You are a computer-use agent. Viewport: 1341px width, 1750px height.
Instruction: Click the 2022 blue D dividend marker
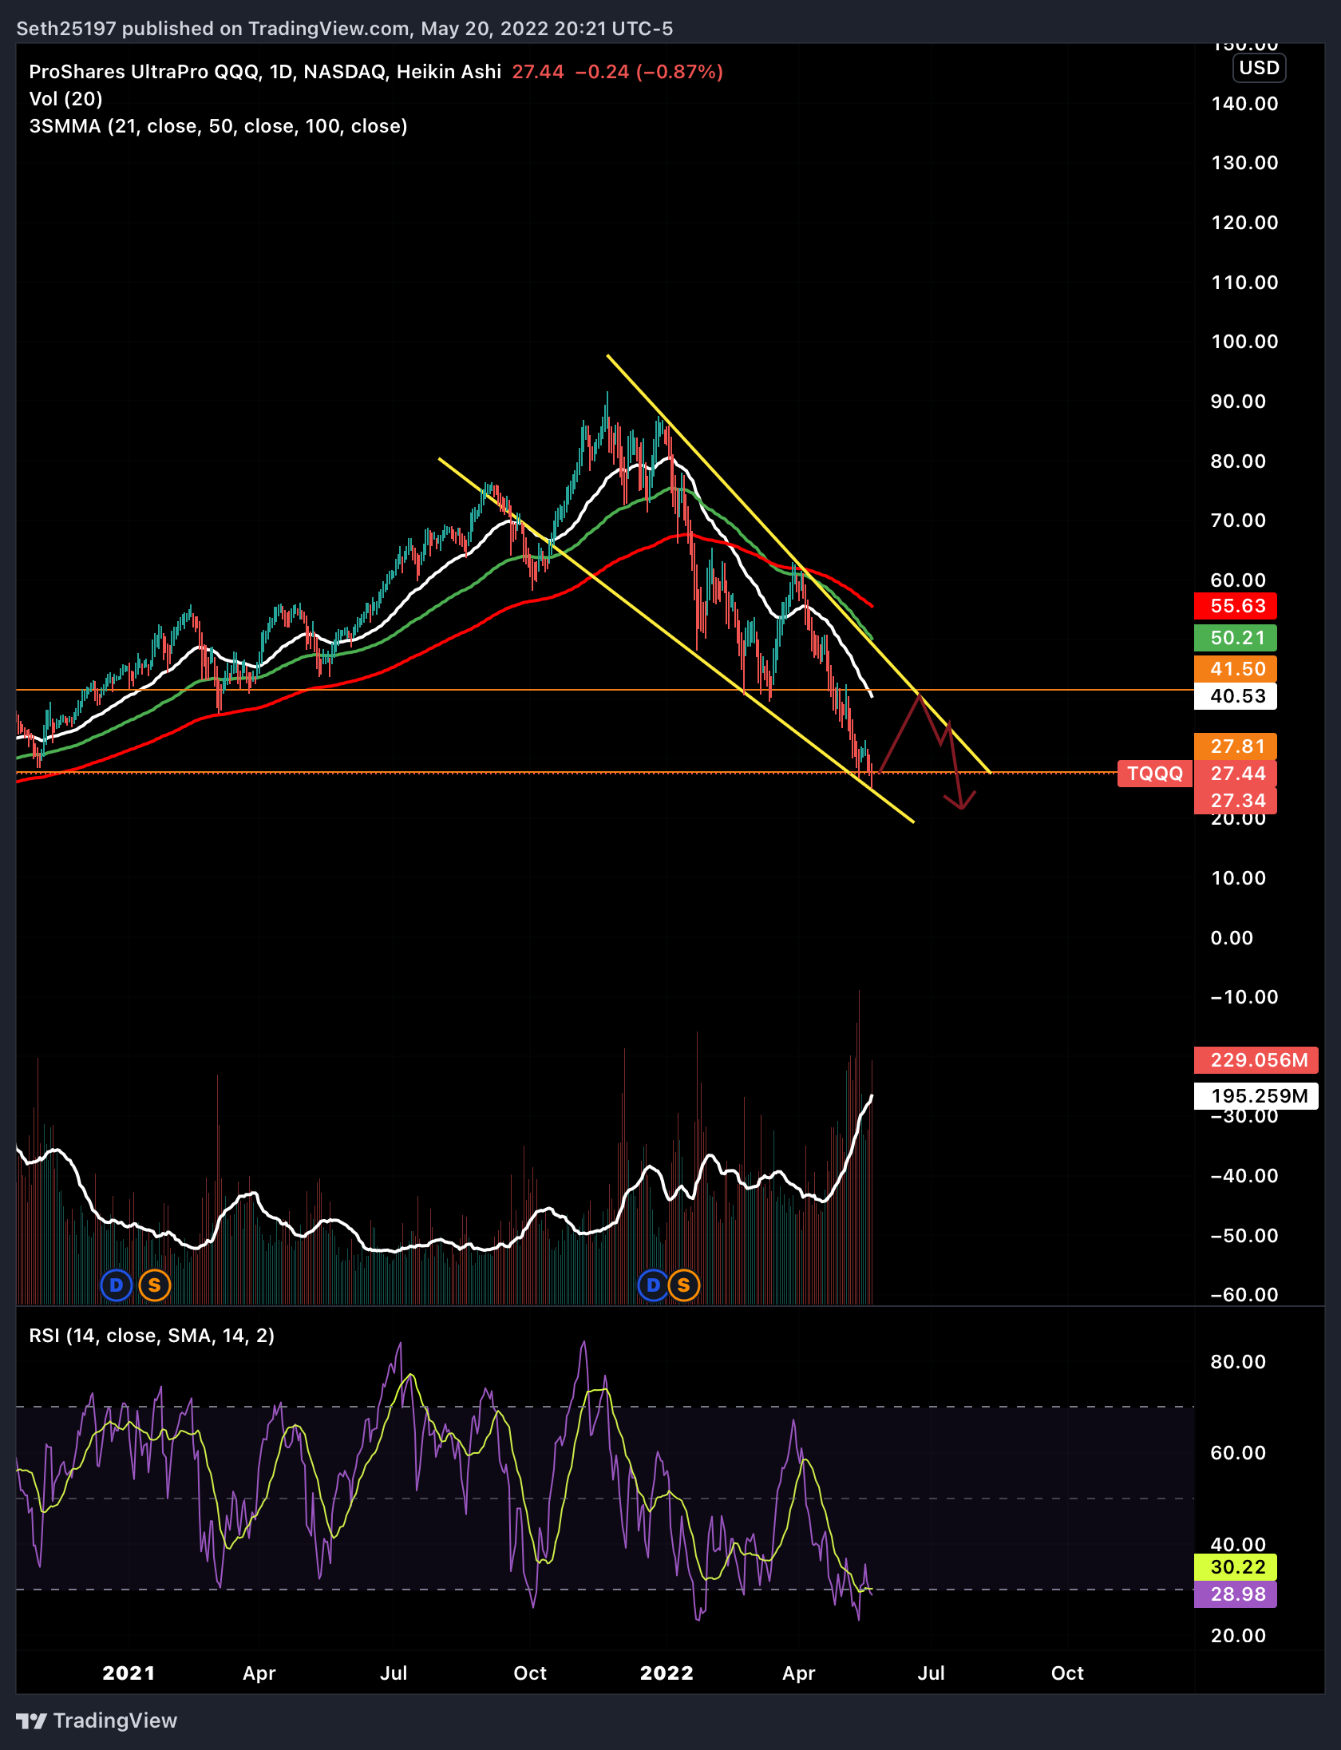(654, 1285)
